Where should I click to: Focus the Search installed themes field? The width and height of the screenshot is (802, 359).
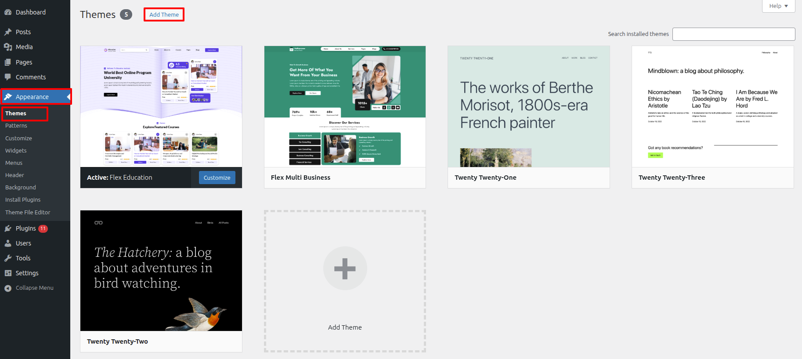coord(733,34)
